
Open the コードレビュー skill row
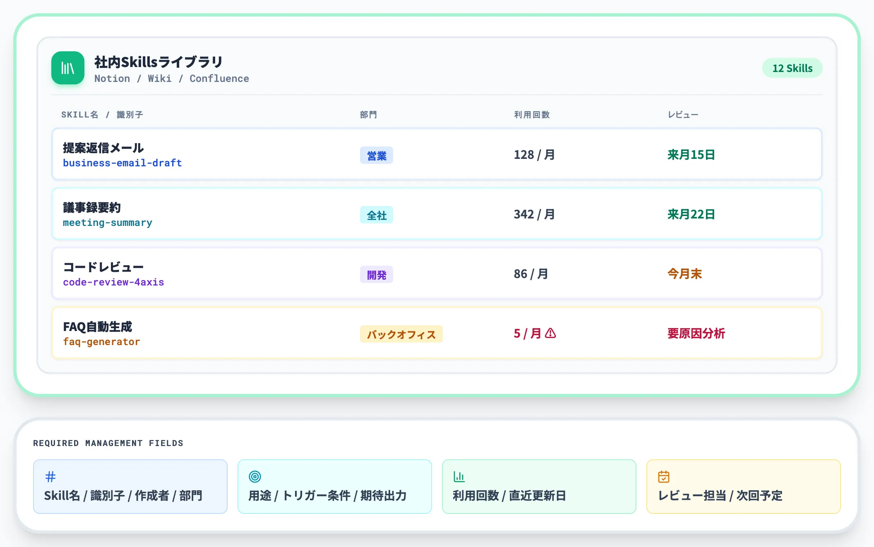pyautogui.click(x=437, y=273)
